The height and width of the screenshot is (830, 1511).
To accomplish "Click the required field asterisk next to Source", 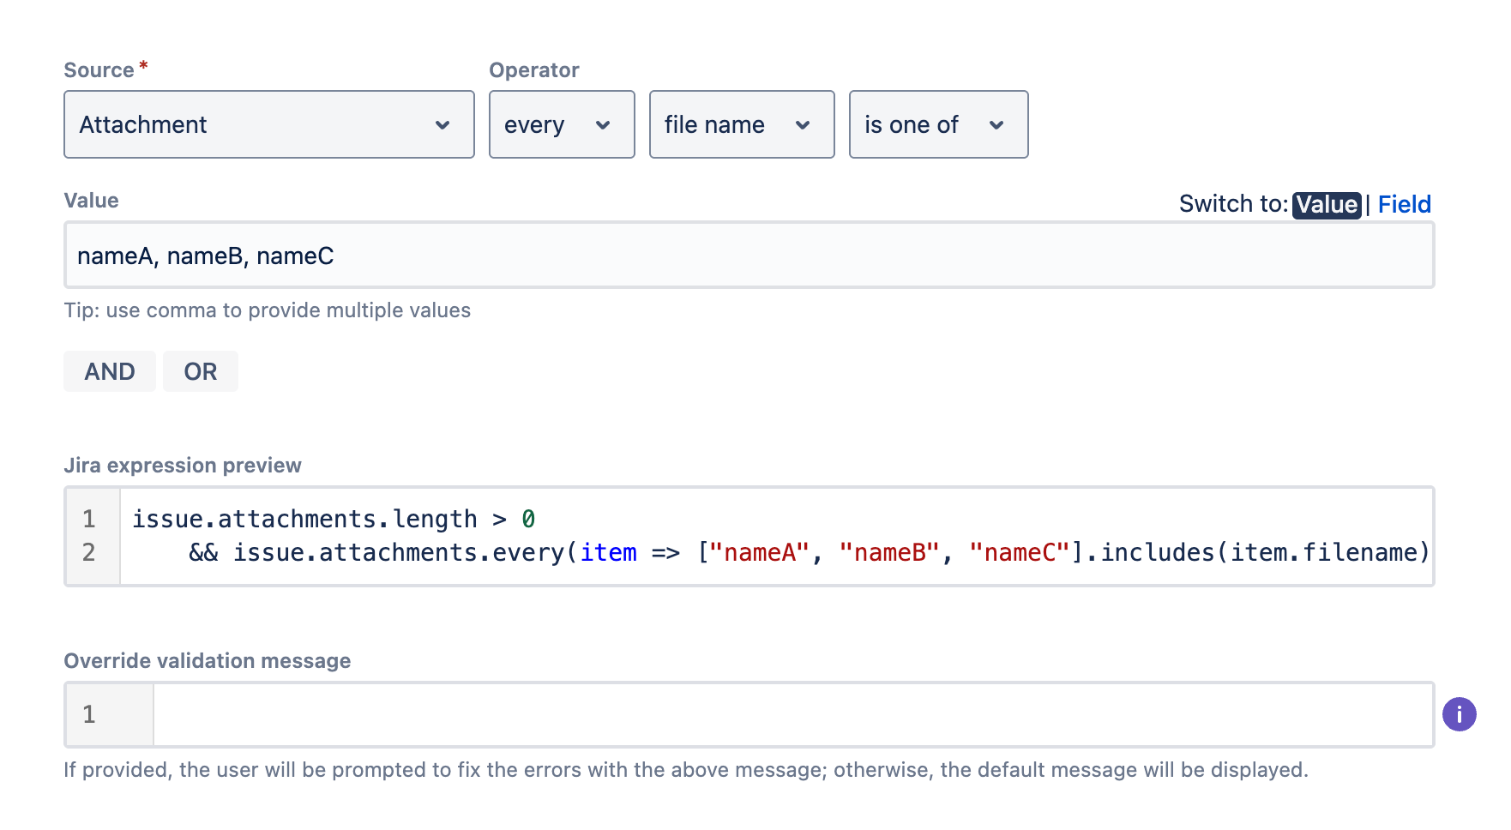I will click(x=142, y=63).
